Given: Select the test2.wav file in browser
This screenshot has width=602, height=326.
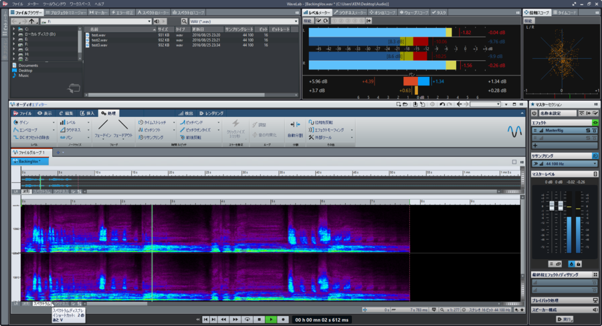Looking at the screenshot, I should pos(100,40).
